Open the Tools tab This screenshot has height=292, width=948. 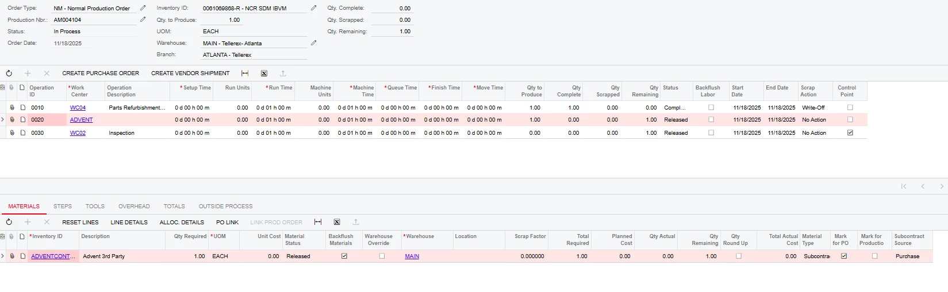pos(95,207)
